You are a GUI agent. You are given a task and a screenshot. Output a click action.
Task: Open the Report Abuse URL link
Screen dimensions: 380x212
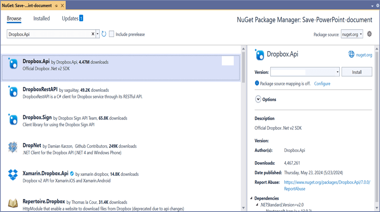[327, 185]
